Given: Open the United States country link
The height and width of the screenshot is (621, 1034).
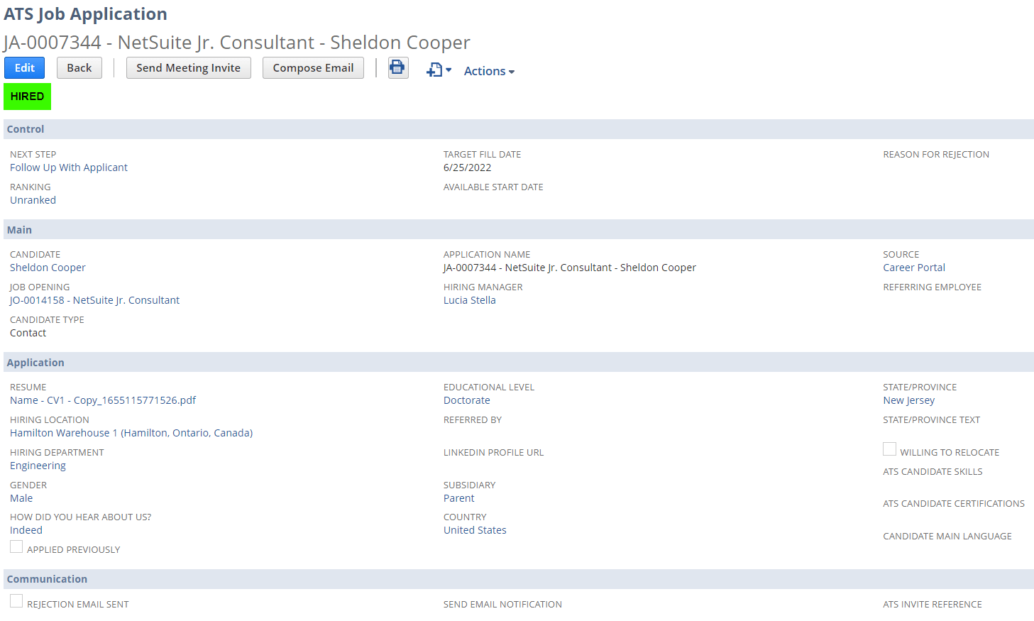Looking at the screenshot, I should pos(475,530).
